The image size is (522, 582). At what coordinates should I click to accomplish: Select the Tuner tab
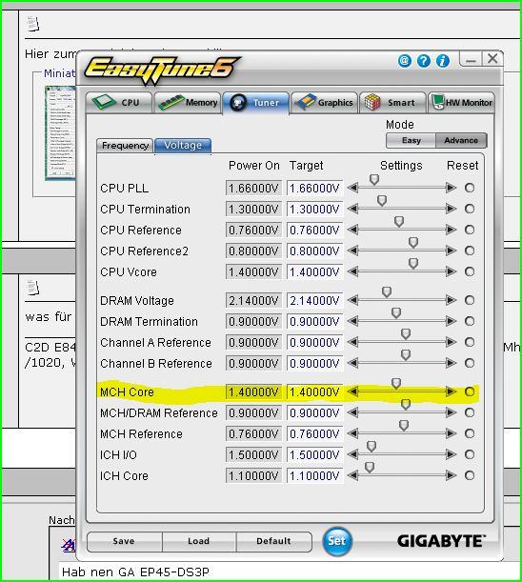pyautogui.click(x=256, y=103)
